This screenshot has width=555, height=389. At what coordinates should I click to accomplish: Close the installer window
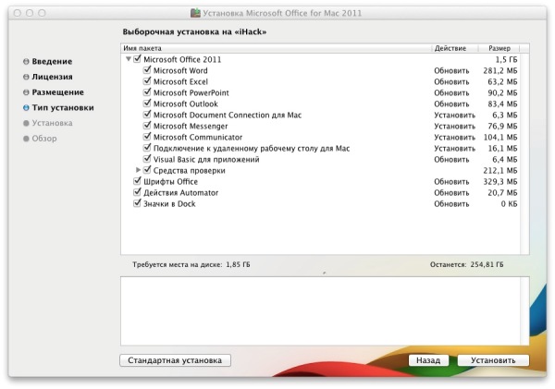(17, 13)
